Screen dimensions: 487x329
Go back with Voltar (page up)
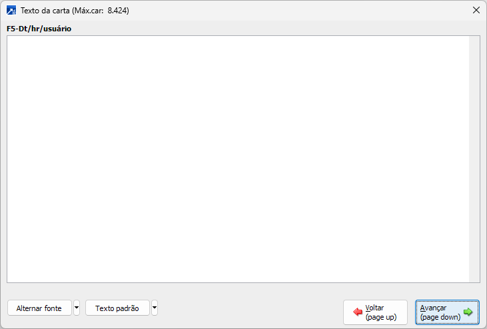coord(375,312)
